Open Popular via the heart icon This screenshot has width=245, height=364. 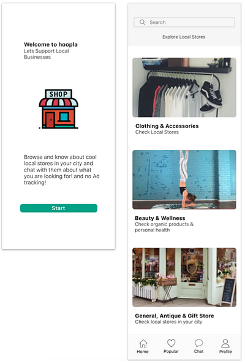171,343
